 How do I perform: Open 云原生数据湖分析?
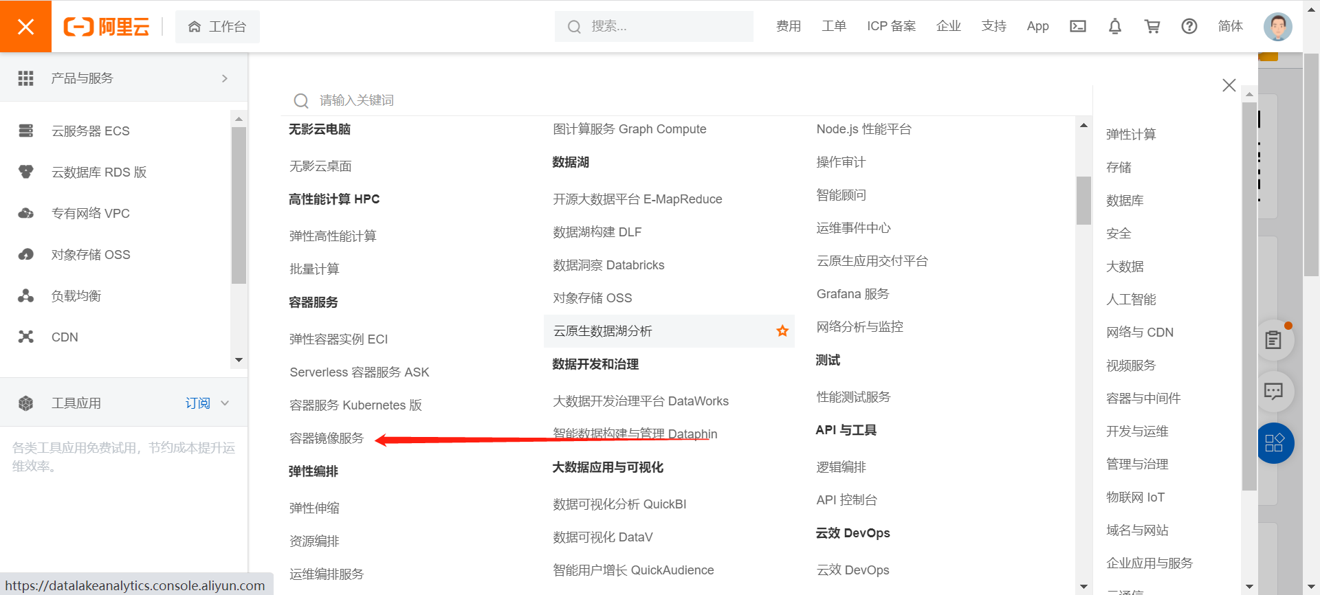click(602, 331)
